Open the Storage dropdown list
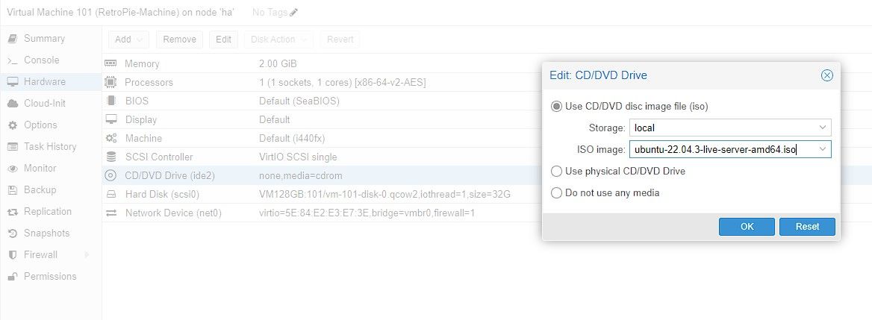 point(822,128)
